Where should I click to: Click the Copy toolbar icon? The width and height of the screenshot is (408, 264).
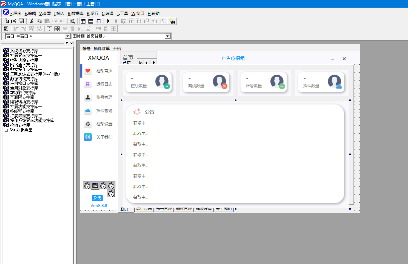pyautogui.click(x=39, y=21)
